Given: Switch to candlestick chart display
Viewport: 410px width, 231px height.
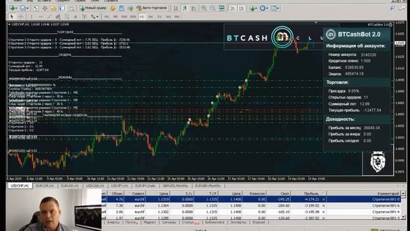Looking at the screenshot, I should (185, 8).
